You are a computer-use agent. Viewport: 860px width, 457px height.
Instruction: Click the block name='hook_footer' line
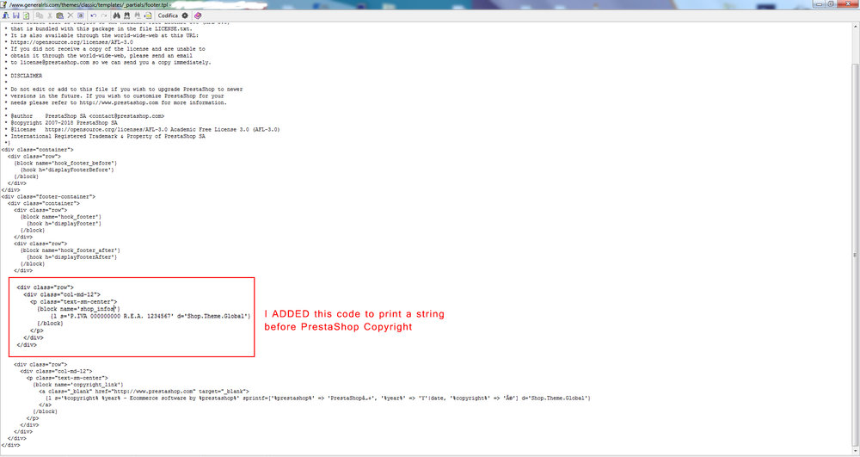pos(61,217)
